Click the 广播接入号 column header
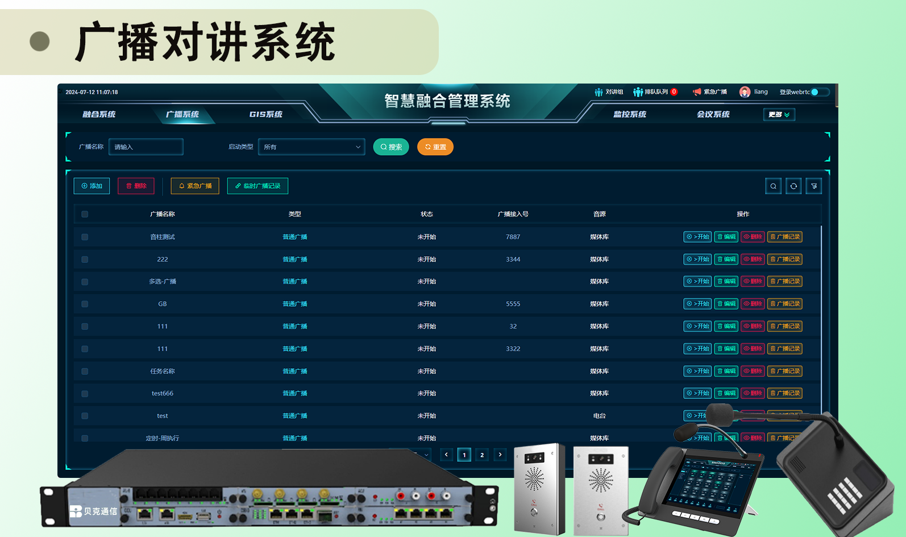 tap(513, 214)
